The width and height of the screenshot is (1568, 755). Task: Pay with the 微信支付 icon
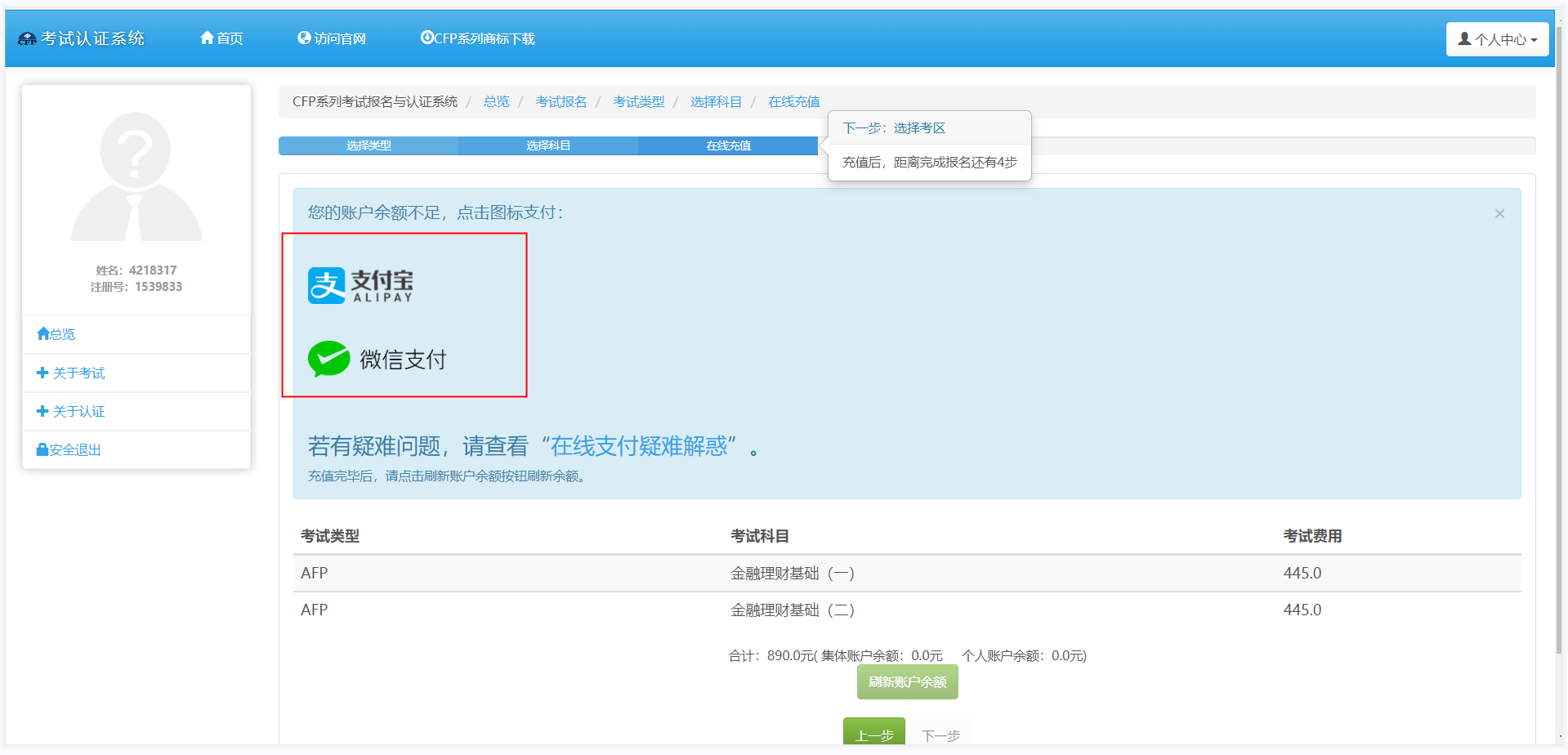(x=377, y=359)
